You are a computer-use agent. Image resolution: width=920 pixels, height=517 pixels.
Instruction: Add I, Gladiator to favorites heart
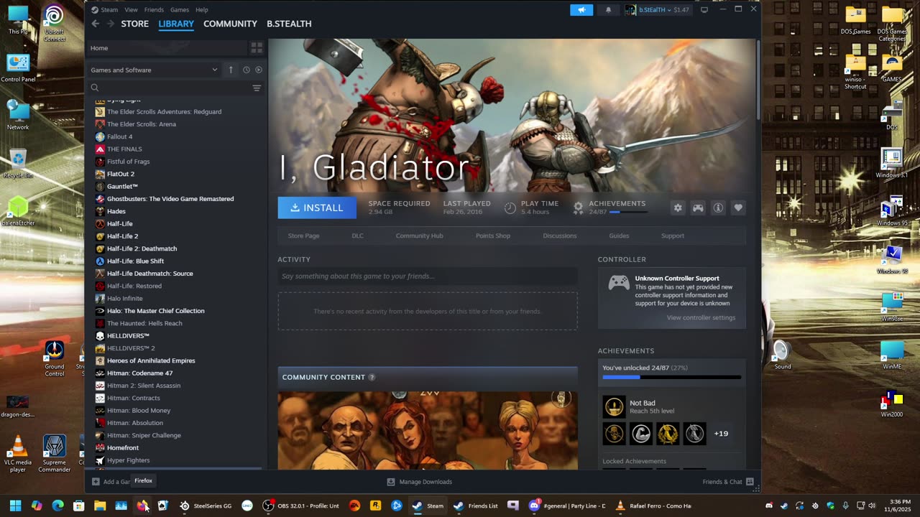click(738, 208)
